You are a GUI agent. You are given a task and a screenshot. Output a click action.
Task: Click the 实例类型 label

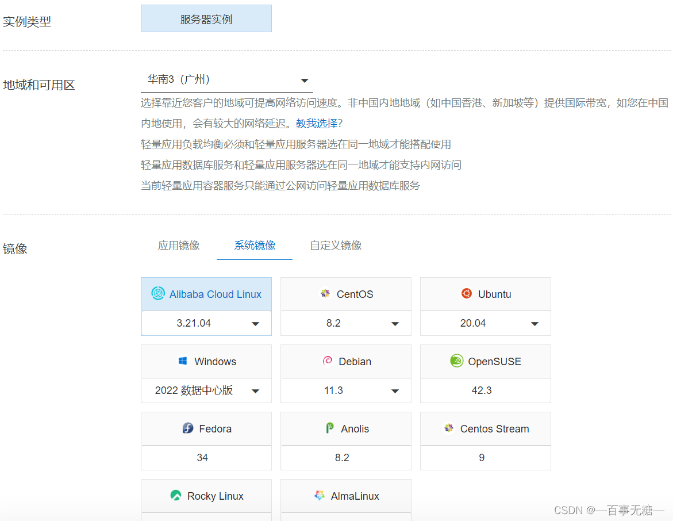click(x=27, y=21)
